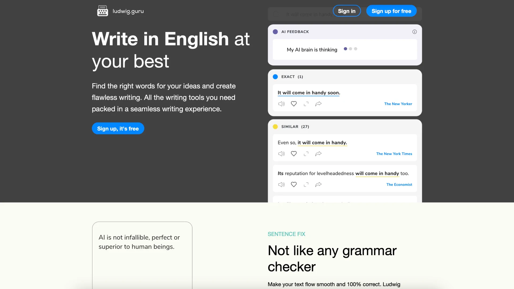This screenshot has width=514, height=289.
Task: Click the Sign in button
Action: 347,11
